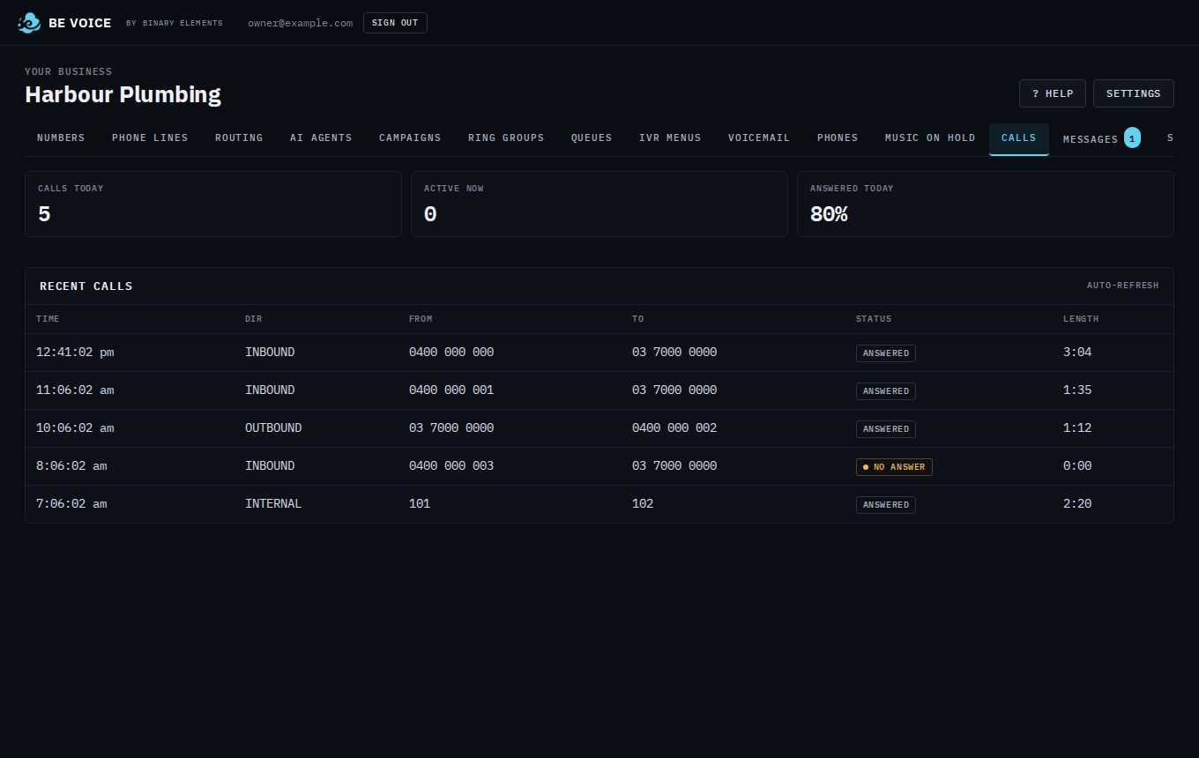Click the OUTBOUND direction cell
The image size is (1199, 758).
273,428
